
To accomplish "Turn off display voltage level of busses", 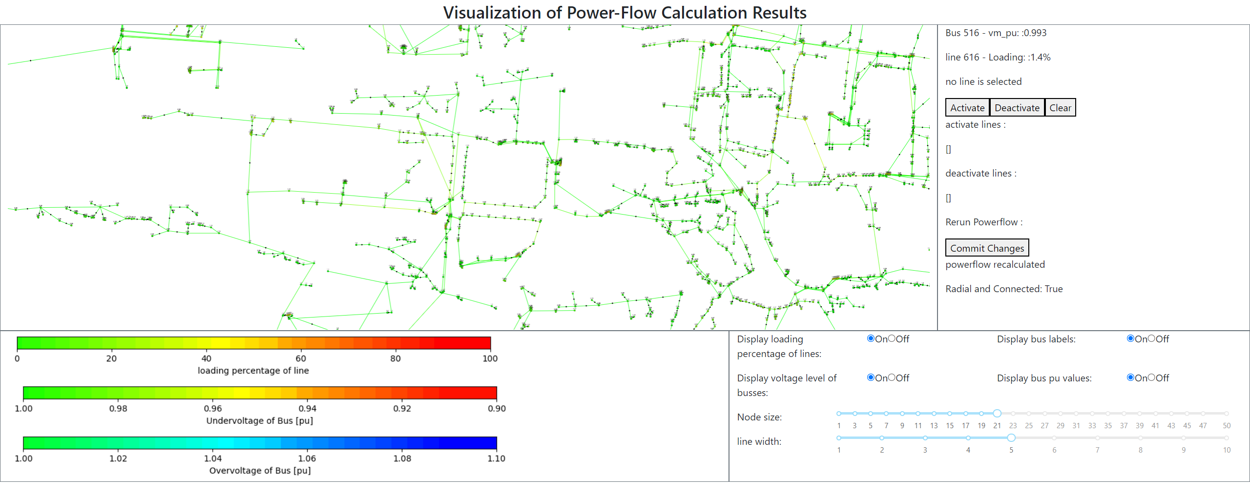I will pyautogui.click(x=892, y=377).
